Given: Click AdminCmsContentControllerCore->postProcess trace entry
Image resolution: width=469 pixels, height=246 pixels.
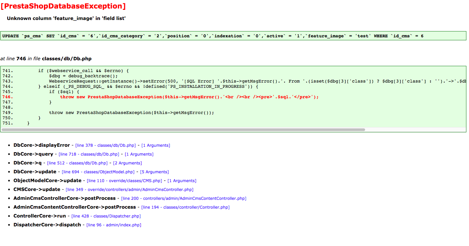Looking at the screenshot, I should (75, 207).
